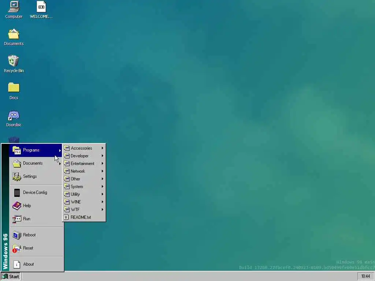
Task: Expand the Other submenu arrow
Action: click(x=103, y=179)
